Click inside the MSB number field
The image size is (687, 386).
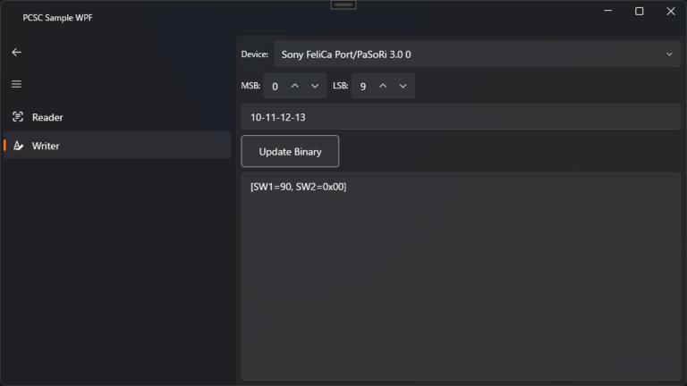click(275, 87)
